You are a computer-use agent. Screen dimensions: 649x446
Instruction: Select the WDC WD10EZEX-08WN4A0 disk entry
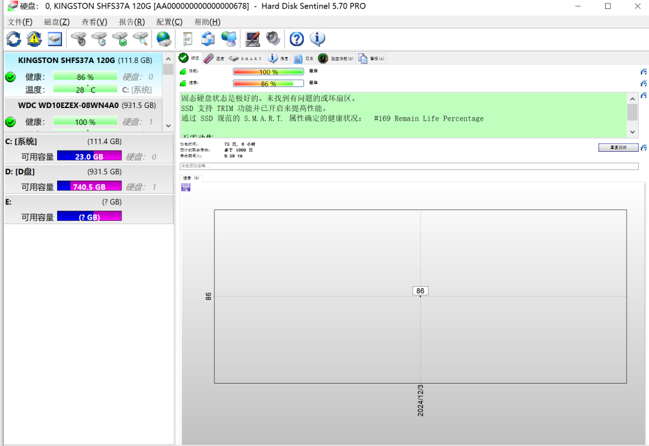pyautogui.click(x=83, y=115)
